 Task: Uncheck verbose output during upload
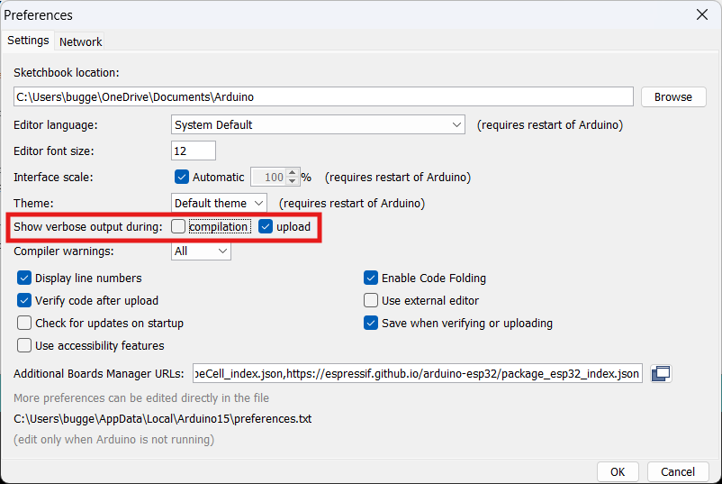266,226
